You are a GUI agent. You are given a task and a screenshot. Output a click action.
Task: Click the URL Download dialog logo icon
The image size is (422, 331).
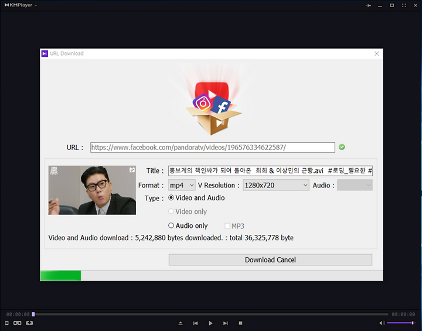pyautogui.click(x=45, y=53)
